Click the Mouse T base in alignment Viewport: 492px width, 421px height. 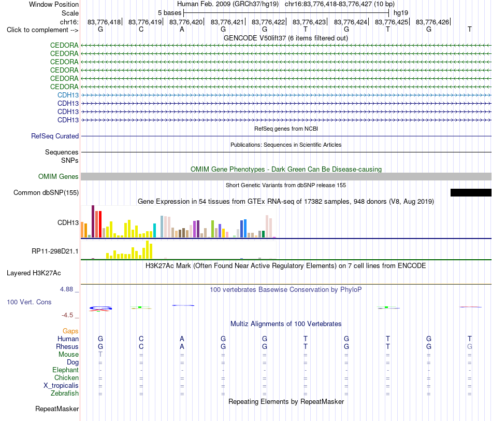point(100,354)
